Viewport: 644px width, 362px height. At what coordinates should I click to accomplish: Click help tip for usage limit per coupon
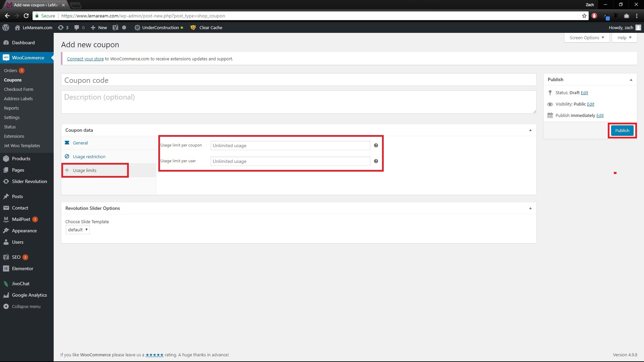[x=376, y=145]
